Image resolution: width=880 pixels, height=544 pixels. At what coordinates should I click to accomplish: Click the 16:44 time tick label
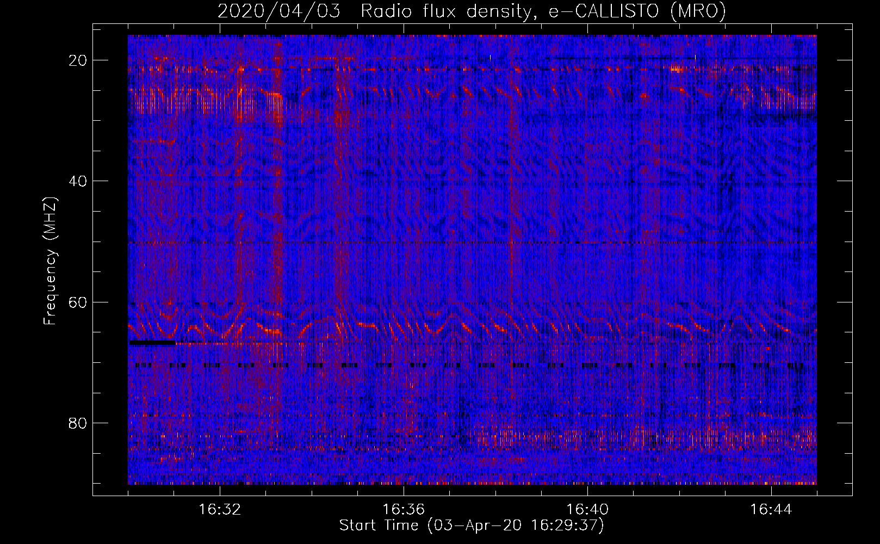tap(771, 510)
